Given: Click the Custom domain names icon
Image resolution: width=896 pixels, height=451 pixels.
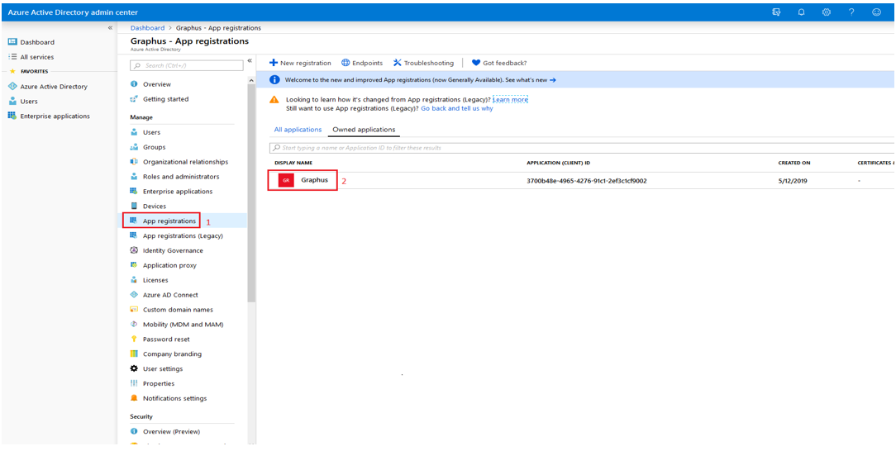Looking at the screenshot, I should click(134, 310).
